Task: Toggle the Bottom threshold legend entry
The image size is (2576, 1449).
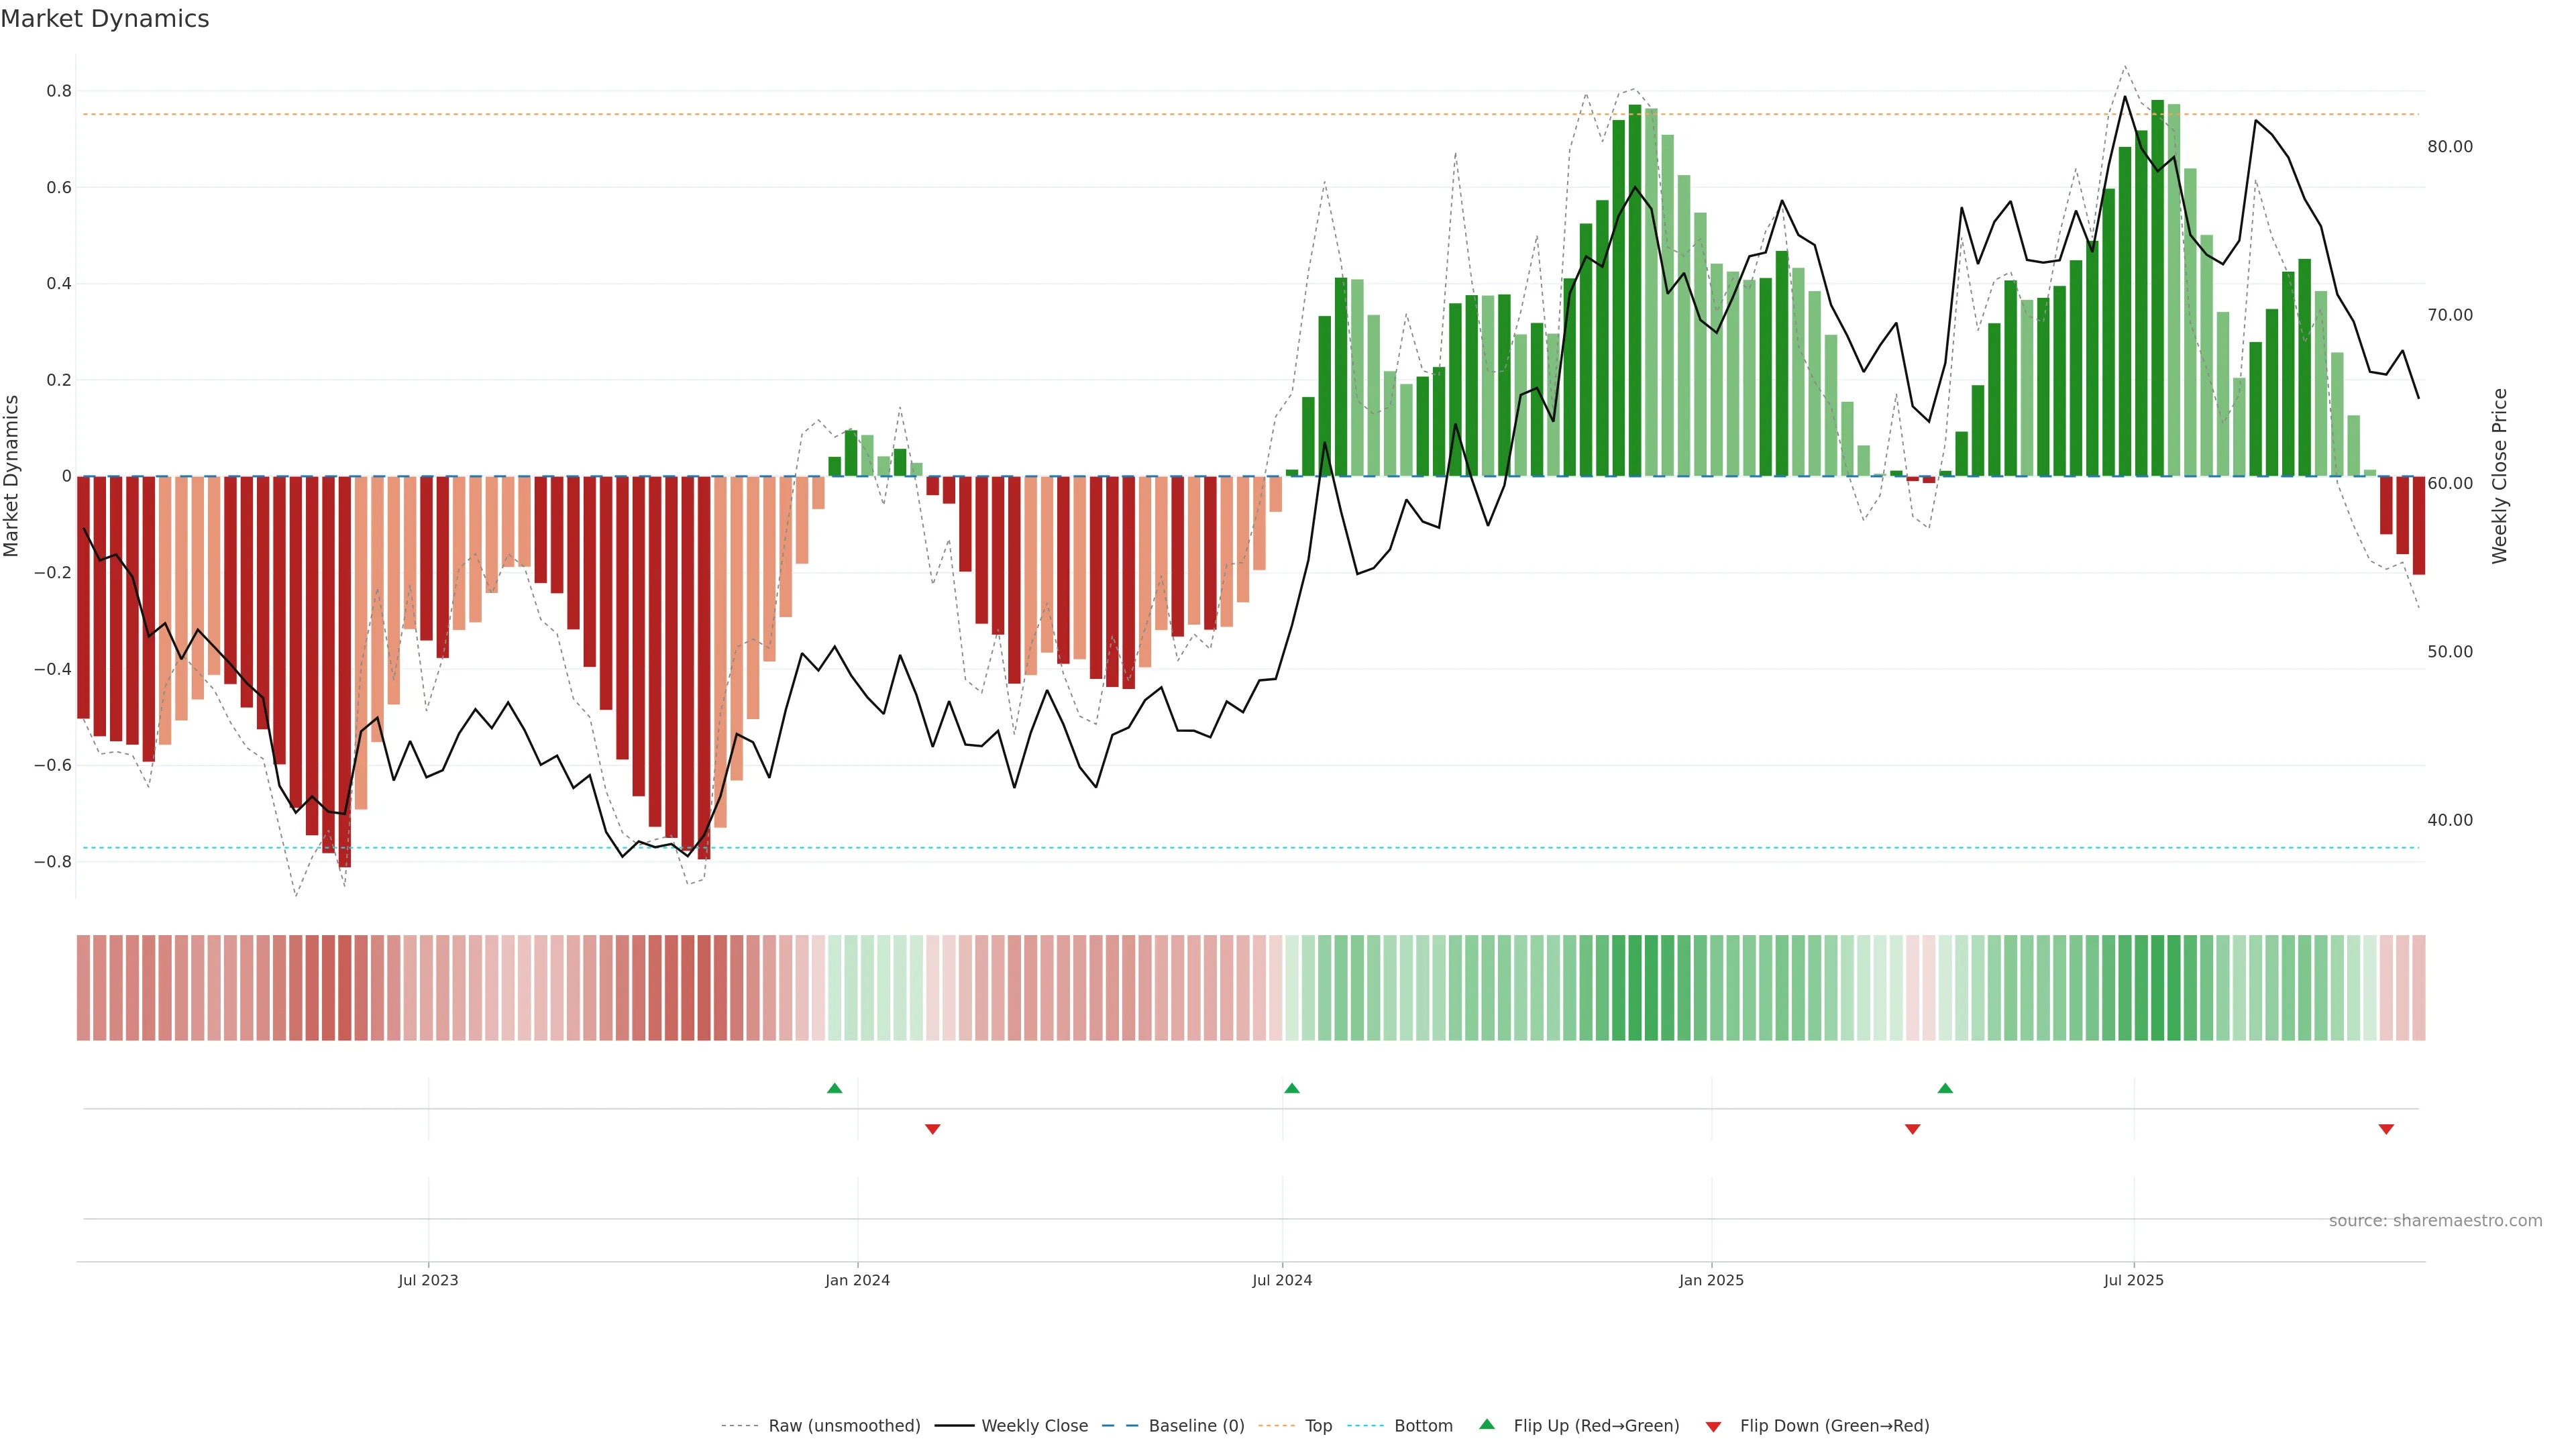Action: tap(1423, 1426)
